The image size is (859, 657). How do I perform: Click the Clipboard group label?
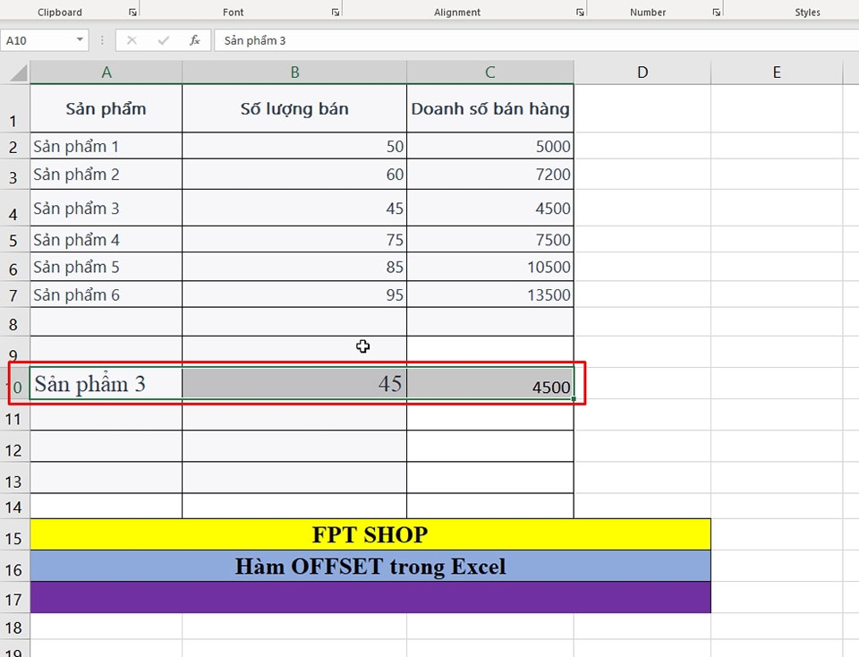pyautogui.click(x=60, y=12)
